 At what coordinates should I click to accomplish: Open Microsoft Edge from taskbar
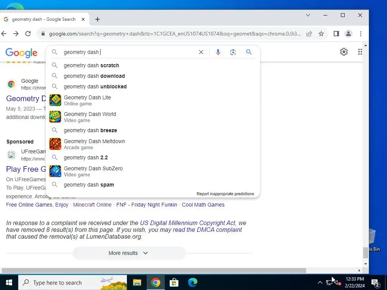192,282
